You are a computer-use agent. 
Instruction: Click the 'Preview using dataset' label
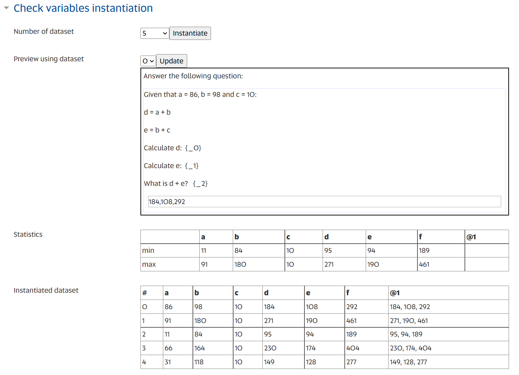[x=48, y=59]
